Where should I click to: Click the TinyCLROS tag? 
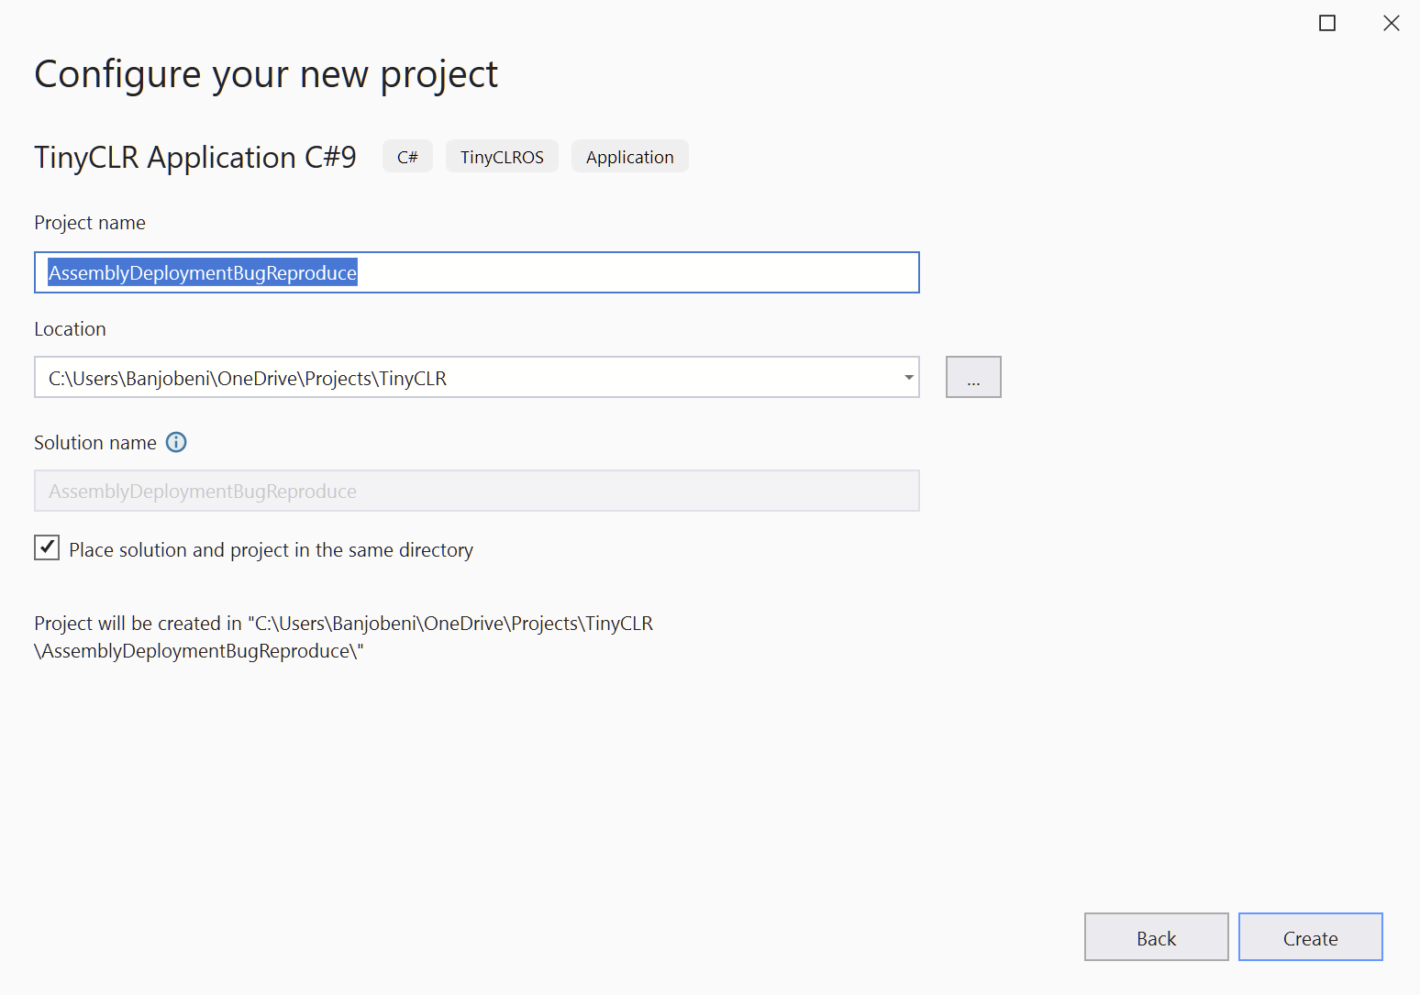coord(502,157)
